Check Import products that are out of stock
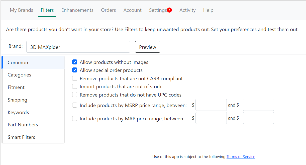306x165 pixels. coord(75,87)
